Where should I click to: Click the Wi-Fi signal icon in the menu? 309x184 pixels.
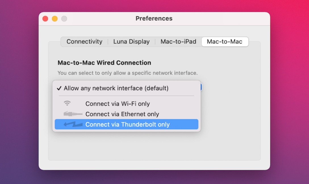67,104
